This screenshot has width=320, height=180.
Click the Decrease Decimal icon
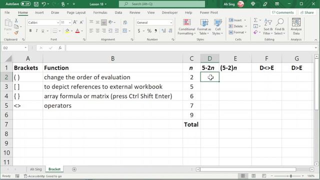click(x=170, y=31)
